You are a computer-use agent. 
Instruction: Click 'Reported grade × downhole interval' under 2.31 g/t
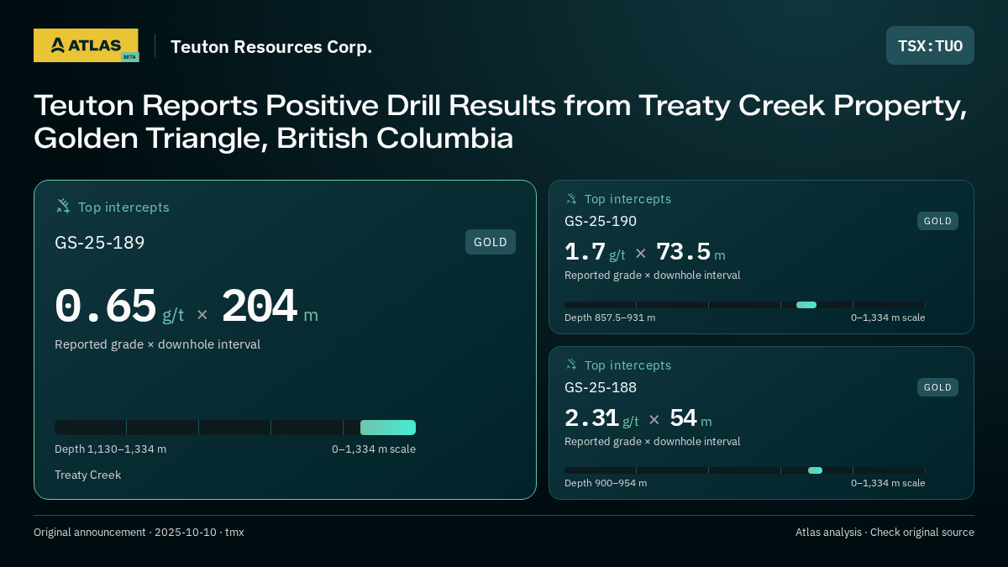tap(652, 442)
